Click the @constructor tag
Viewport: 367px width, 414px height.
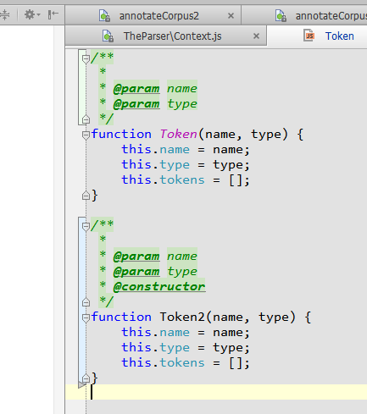(159, 287)
